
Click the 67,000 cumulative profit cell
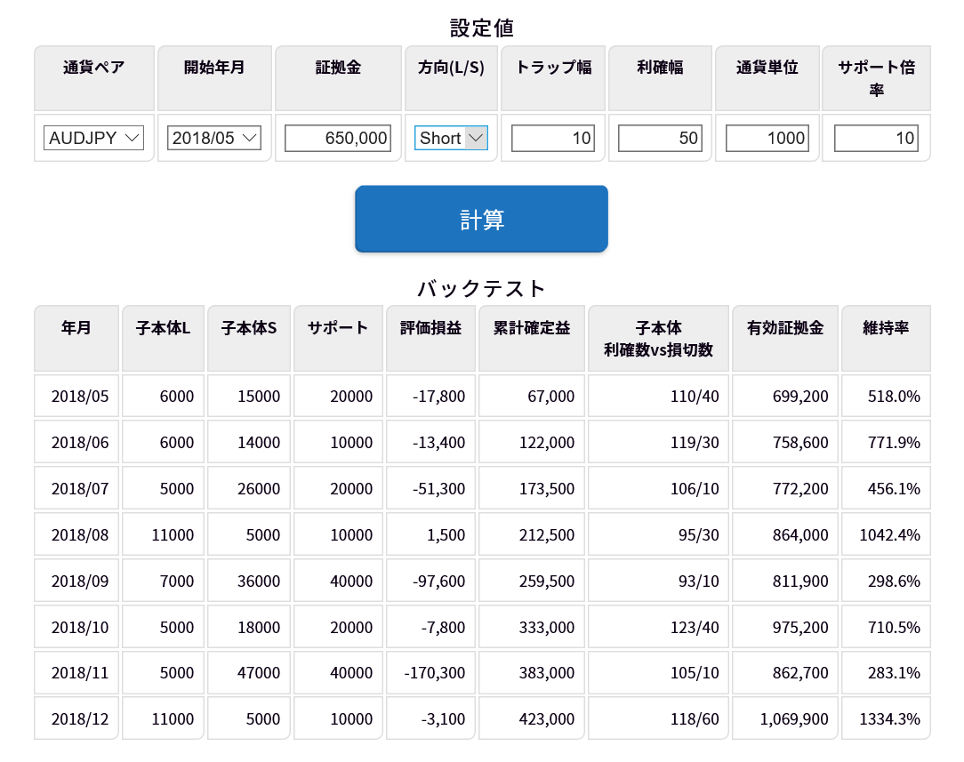(532, 396)
